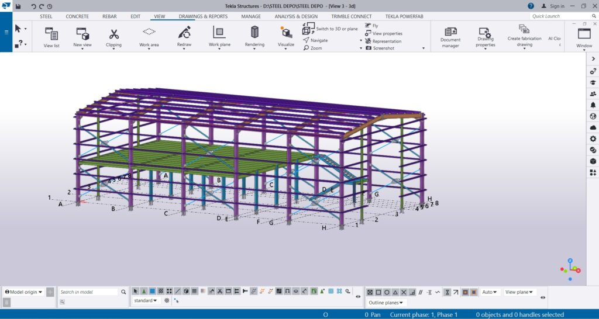Expand the Work area dropdown
The width and height of the screenshot is (599, 319).
[x=149, y=49]
